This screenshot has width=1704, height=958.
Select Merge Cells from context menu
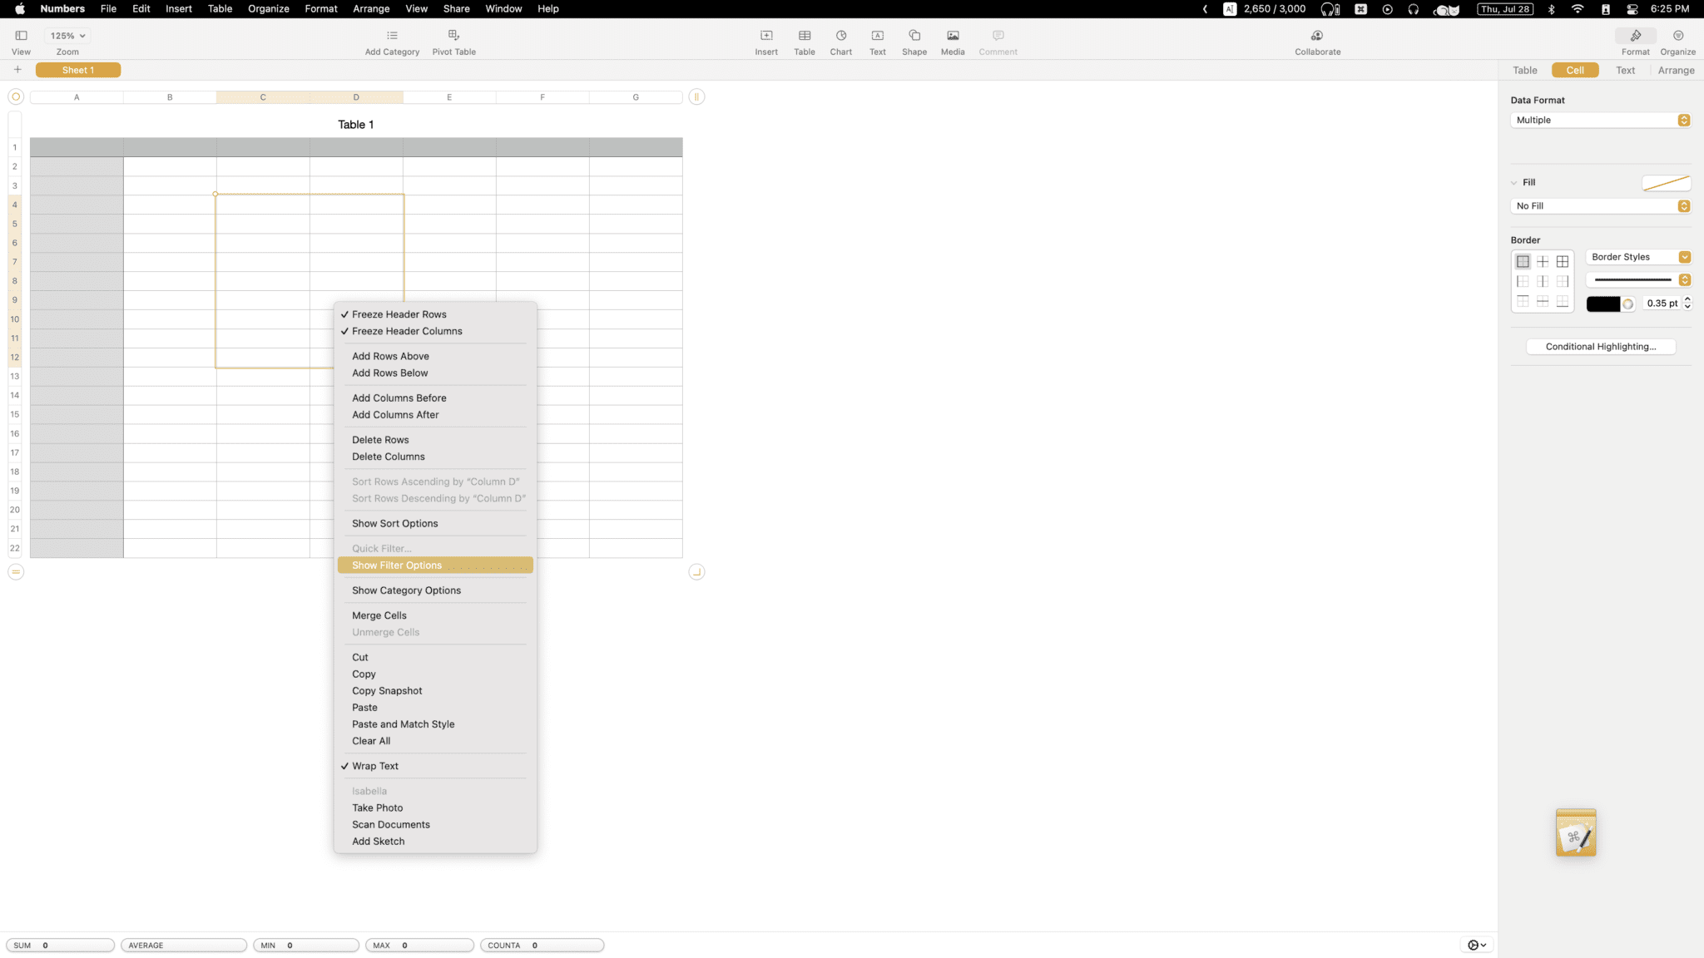(x=379, y=615)
